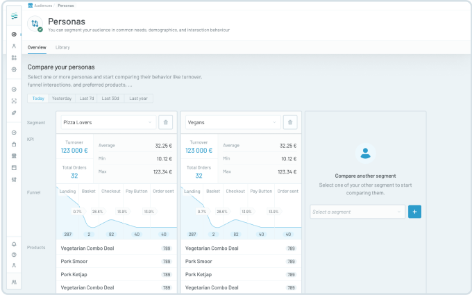Select the Yesterday time range

coord(62,99)
